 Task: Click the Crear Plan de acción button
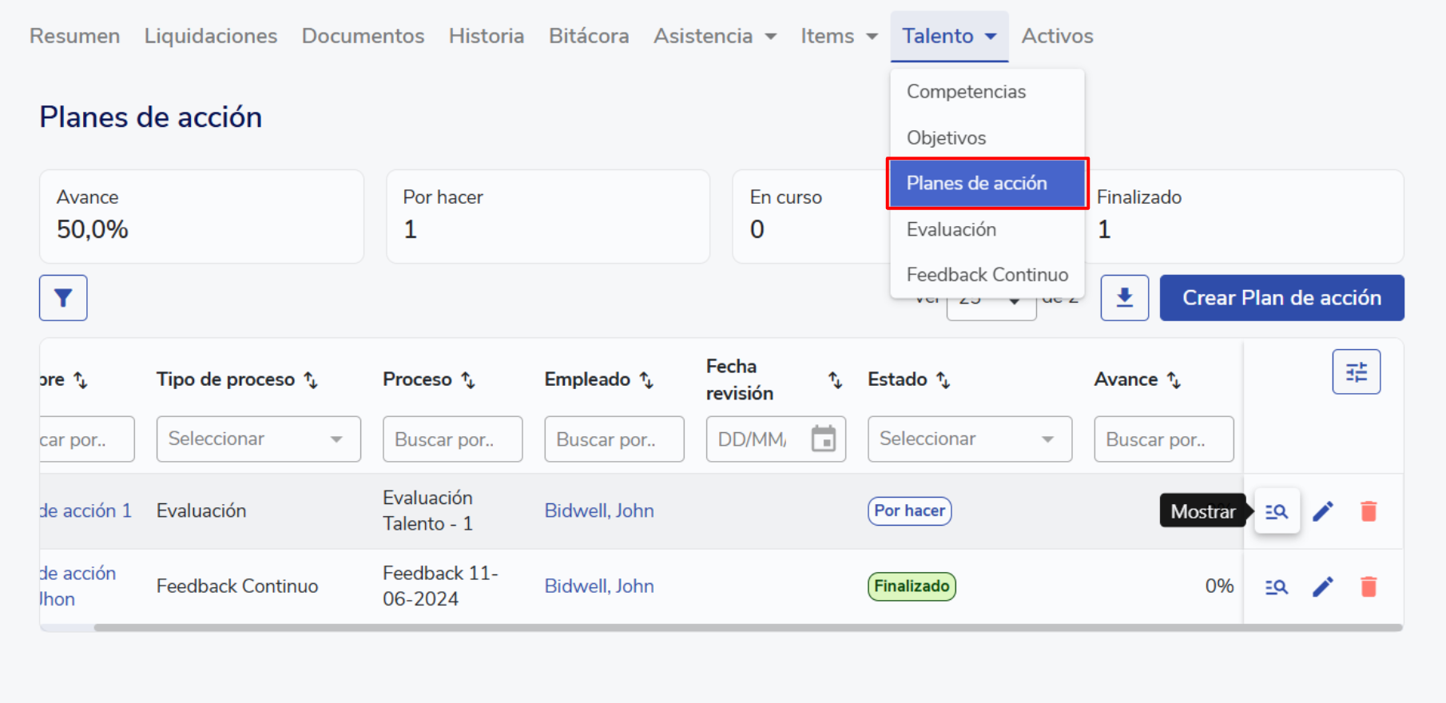[x=1281, y=298]
